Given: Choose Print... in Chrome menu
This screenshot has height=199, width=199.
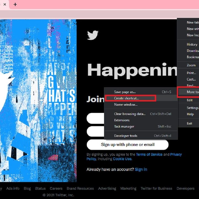Looking at the screenshot, I should [x=188, y=73].
